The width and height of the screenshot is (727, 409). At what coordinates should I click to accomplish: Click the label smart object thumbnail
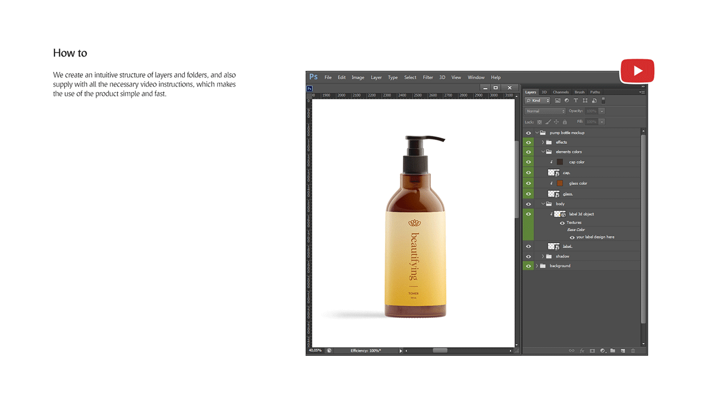(x=554, y=246)
